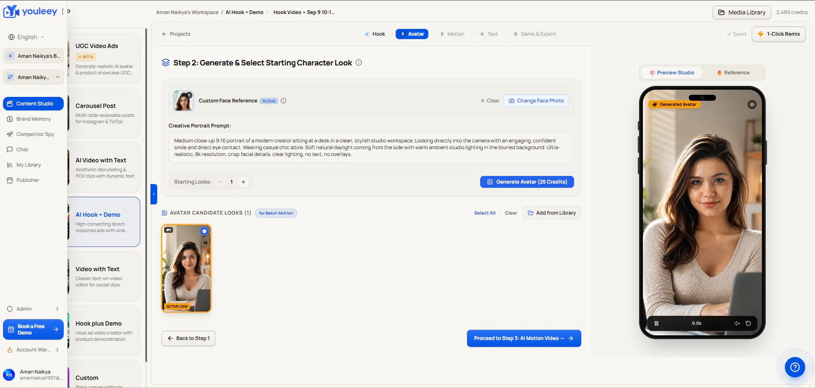
Task: Click the AI Hook + Demo breadcrumb
Action: click(x=244, y=12)
